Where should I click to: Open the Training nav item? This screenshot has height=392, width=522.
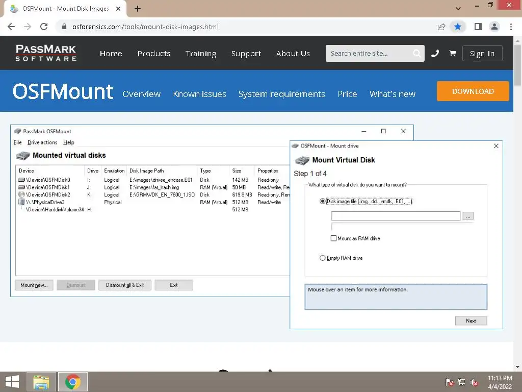[x=201, y=53]
